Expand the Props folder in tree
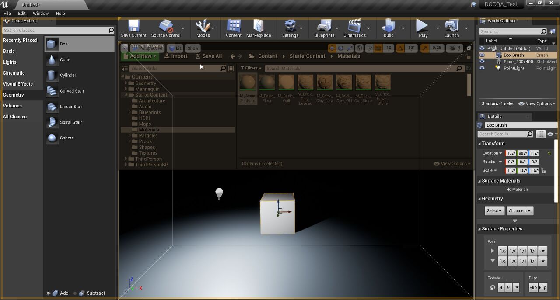The width and height of the screenshot is (560, 300). (129, 141)
